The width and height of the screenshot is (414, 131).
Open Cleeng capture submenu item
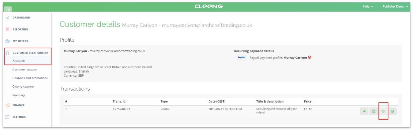coord(23,87)
